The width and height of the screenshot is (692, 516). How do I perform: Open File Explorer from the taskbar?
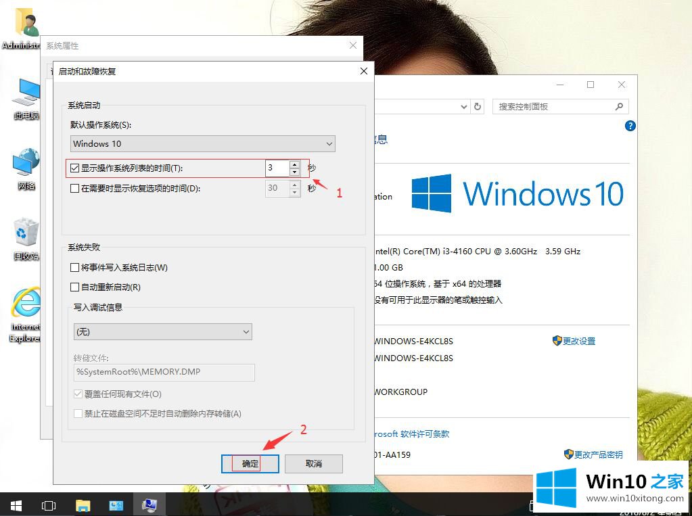pyautogui.click(x=83, y=505)
